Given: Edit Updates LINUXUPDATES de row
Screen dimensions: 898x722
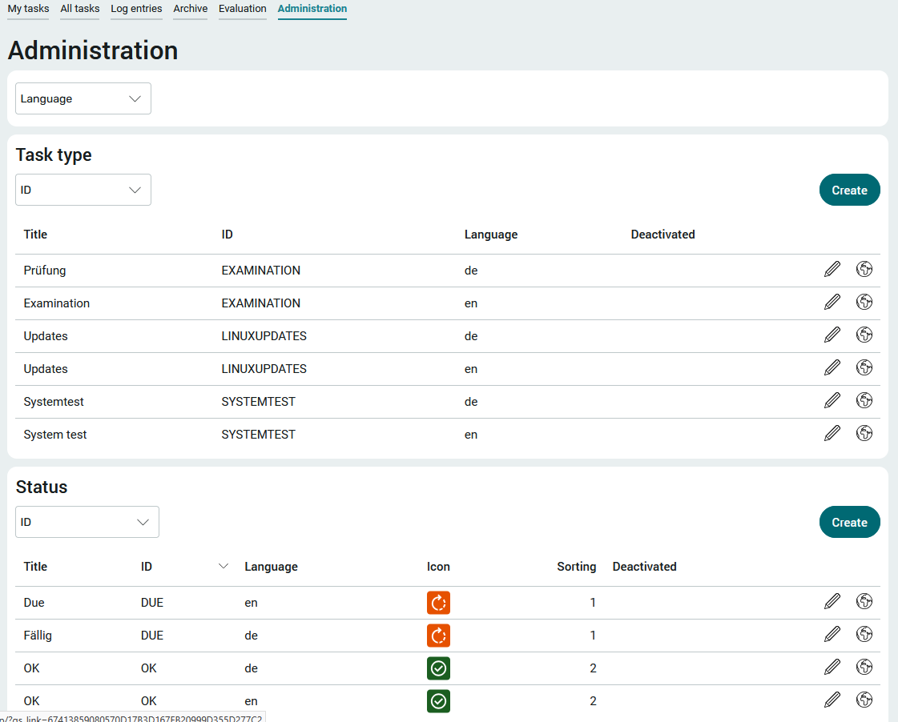Looking at the screenshot, I should (832, 335).
